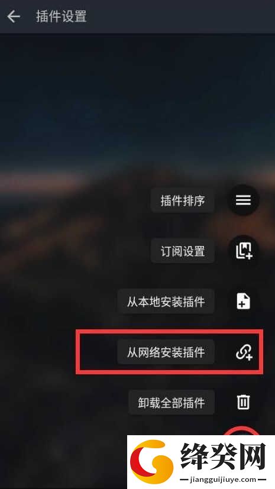The height and width of the screenshot is (489, 275).
Task: Tap the empty area of top header bar
Action: (x=181, y=16)
